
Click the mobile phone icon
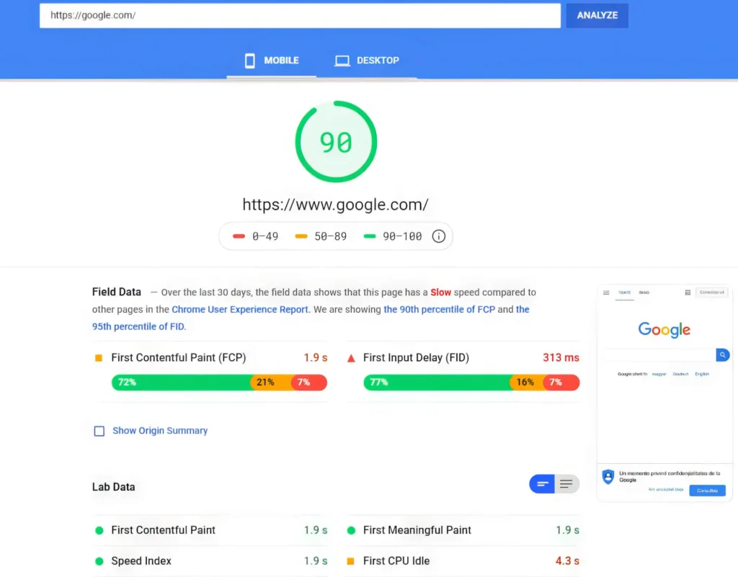pyautogui.click(x=250, y=61)
